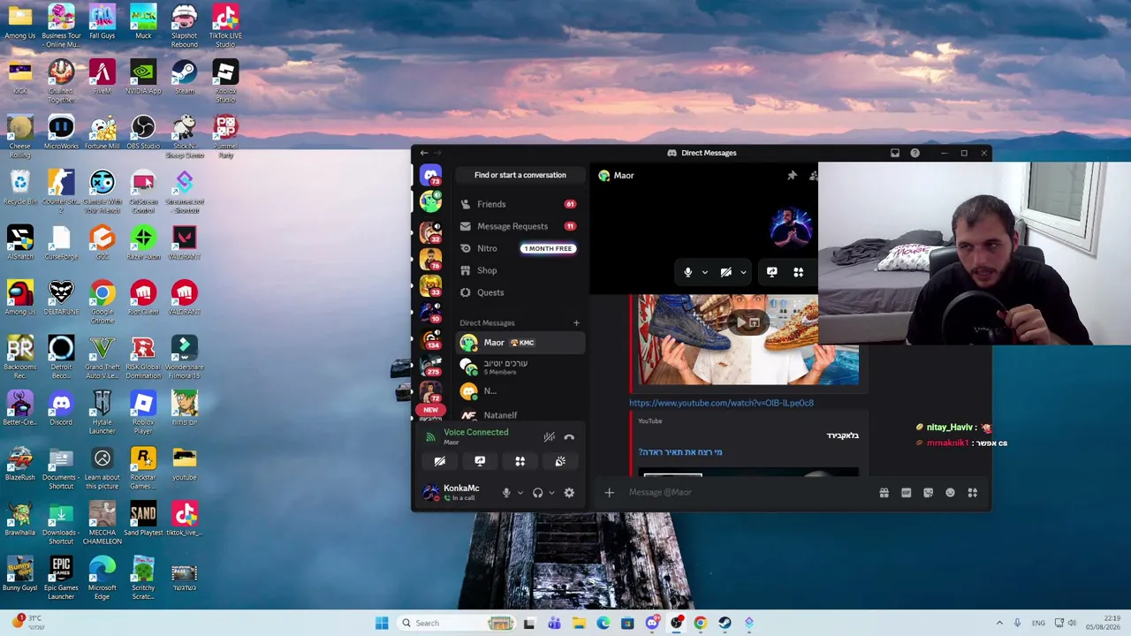Toggle noise suppression in voice panel
This screenshot has width=1131, height=636.
point(549,436)
